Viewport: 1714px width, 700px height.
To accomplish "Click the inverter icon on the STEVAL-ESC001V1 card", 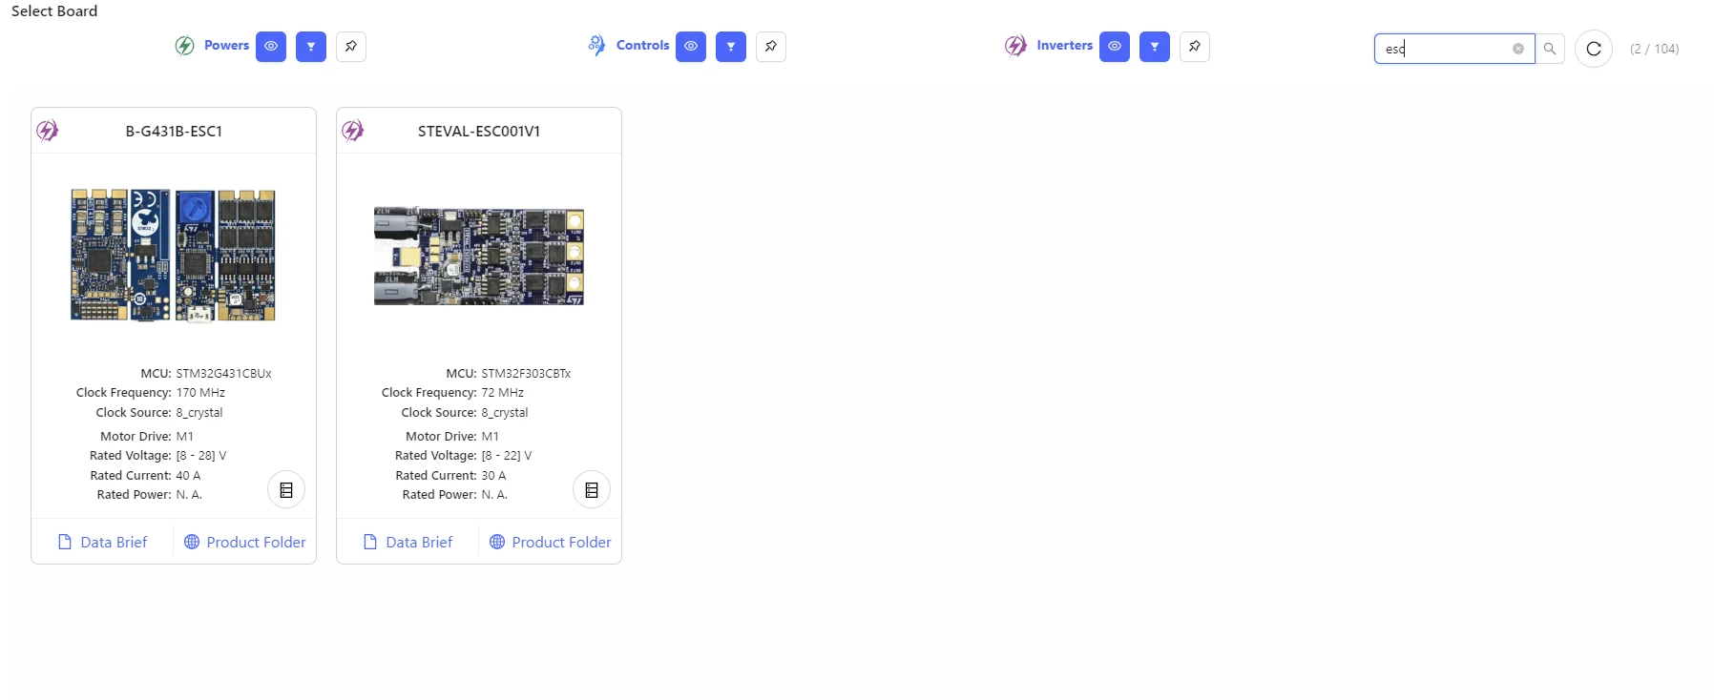I will point(353,131).
